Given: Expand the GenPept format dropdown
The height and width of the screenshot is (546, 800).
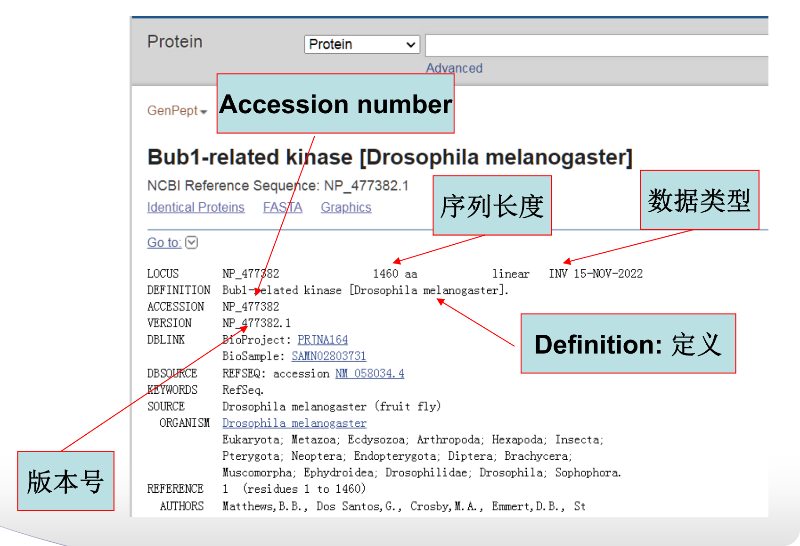Looking at the screenshot, I should point(177,110).
